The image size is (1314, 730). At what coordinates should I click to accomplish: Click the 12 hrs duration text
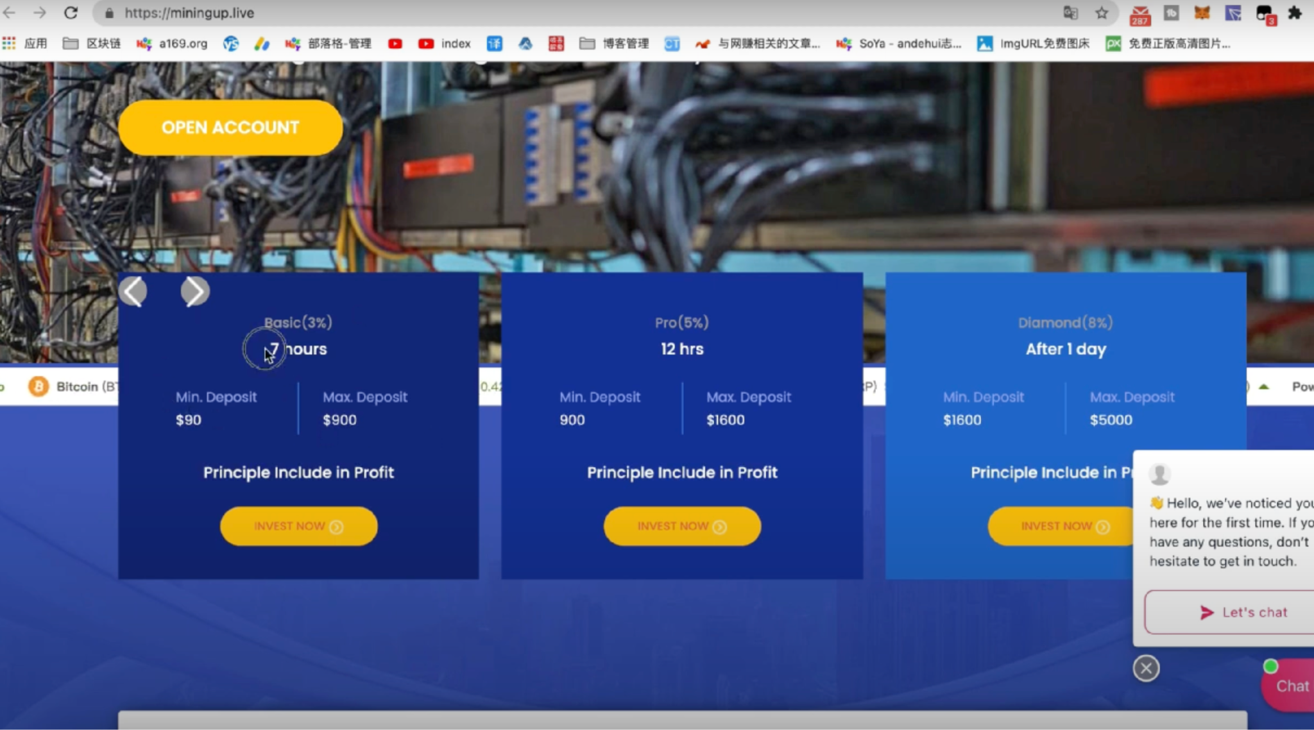(682, 349)
